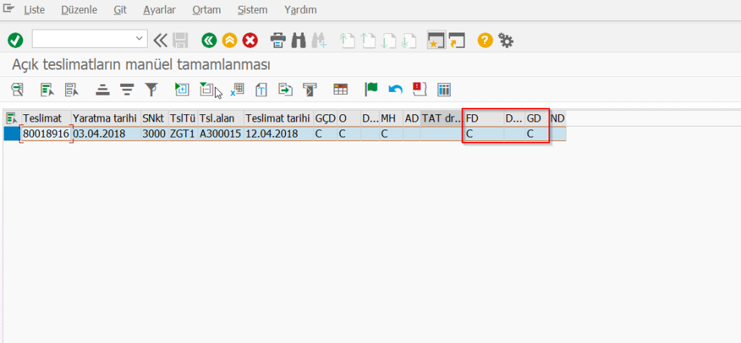Click delivery number cell 80018916
741x343 pixels.
(x=46, y=134)
